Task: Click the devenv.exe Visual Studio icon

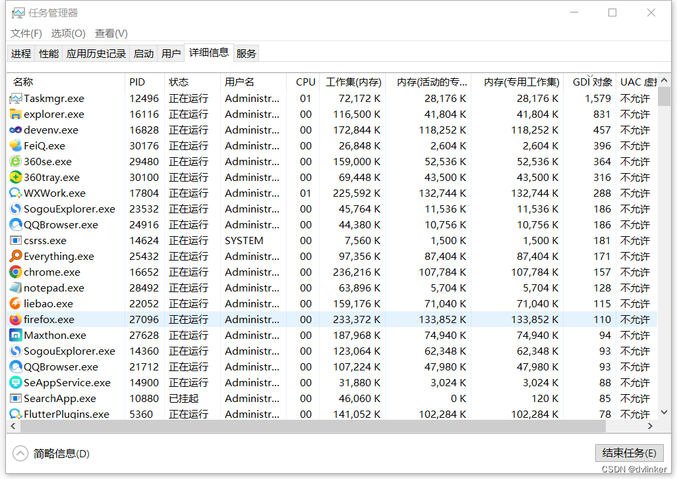Action: pyautogui.click(x=16, y=130)
